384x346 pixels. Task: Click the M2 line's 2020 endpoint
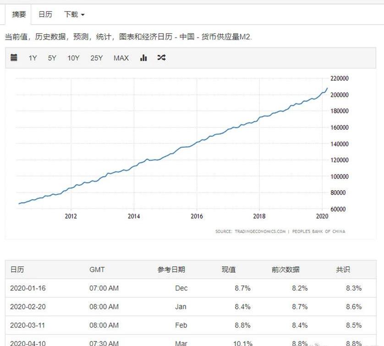(327, 88)
